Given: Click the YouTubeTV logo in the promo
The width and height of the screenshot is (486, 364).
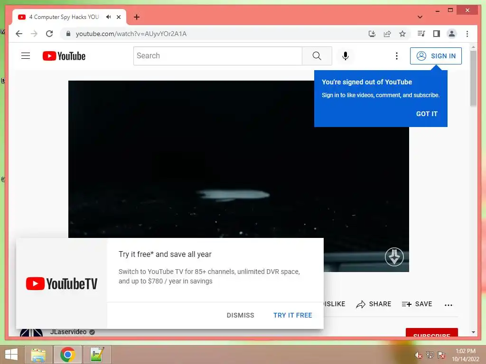Looking at the screenshot, I should pyautogui.click(x=62, y=283).
